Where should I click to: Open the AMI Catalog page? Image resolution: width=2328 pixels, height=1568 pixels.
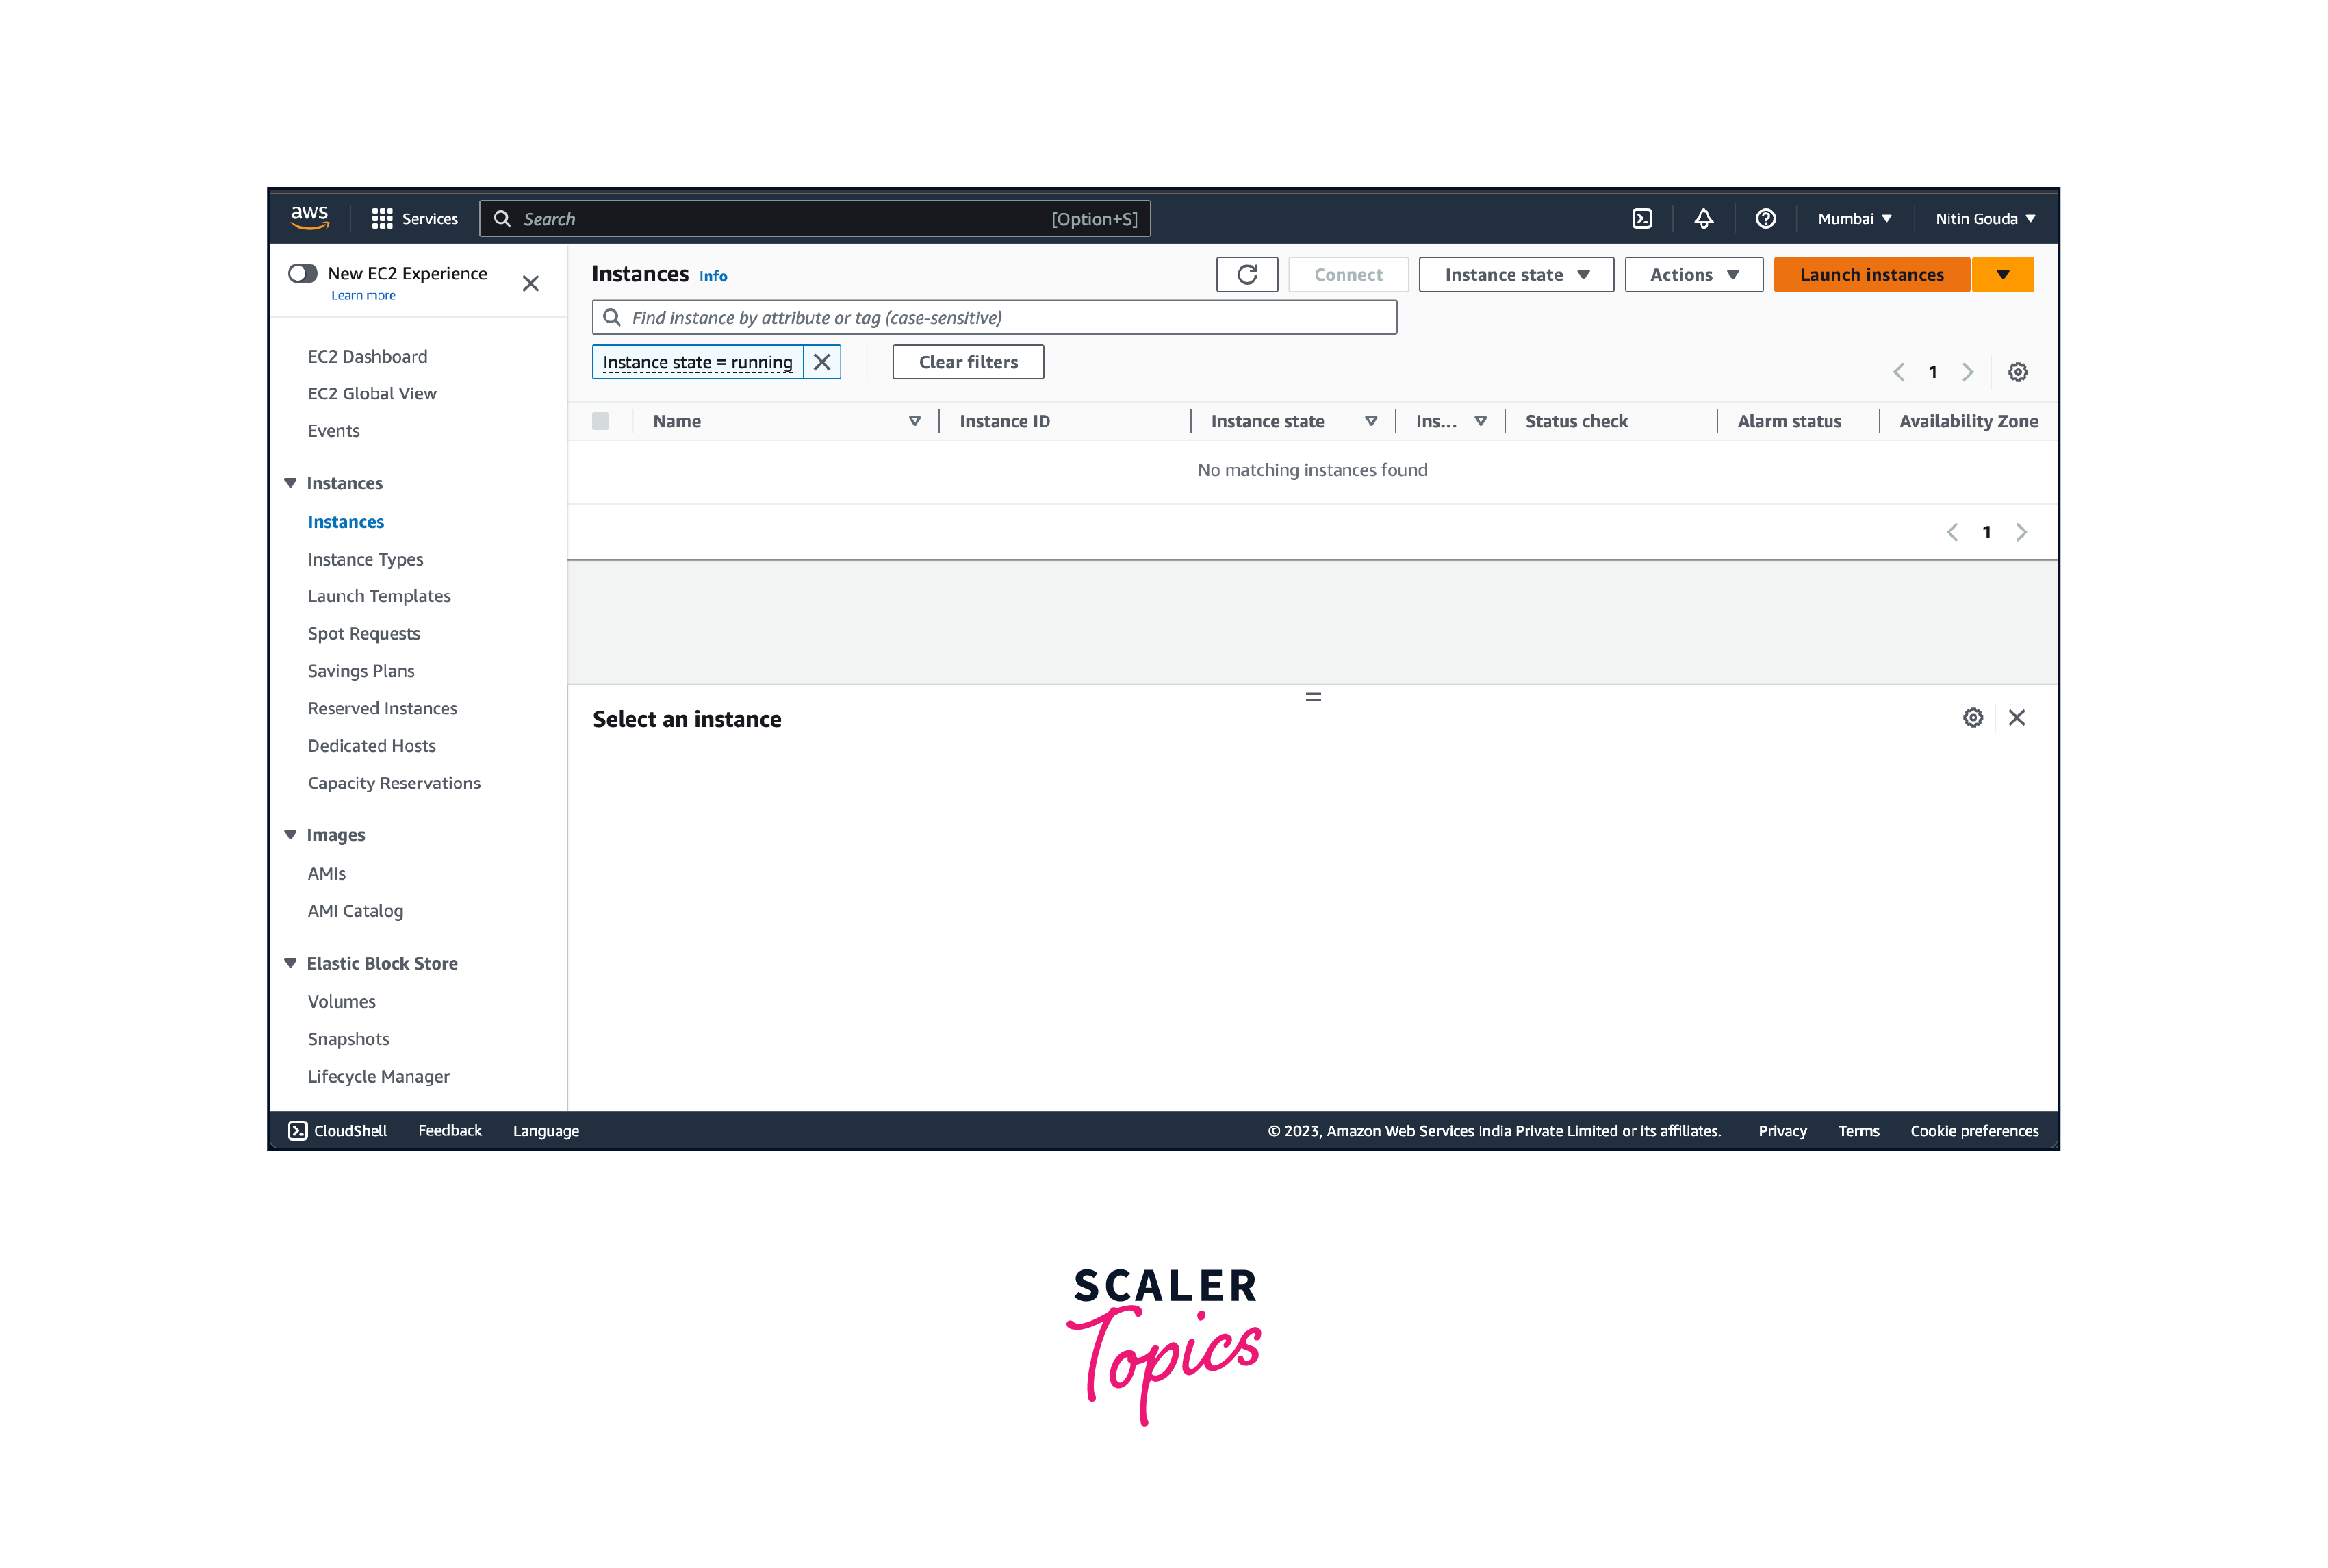[355, 910]
